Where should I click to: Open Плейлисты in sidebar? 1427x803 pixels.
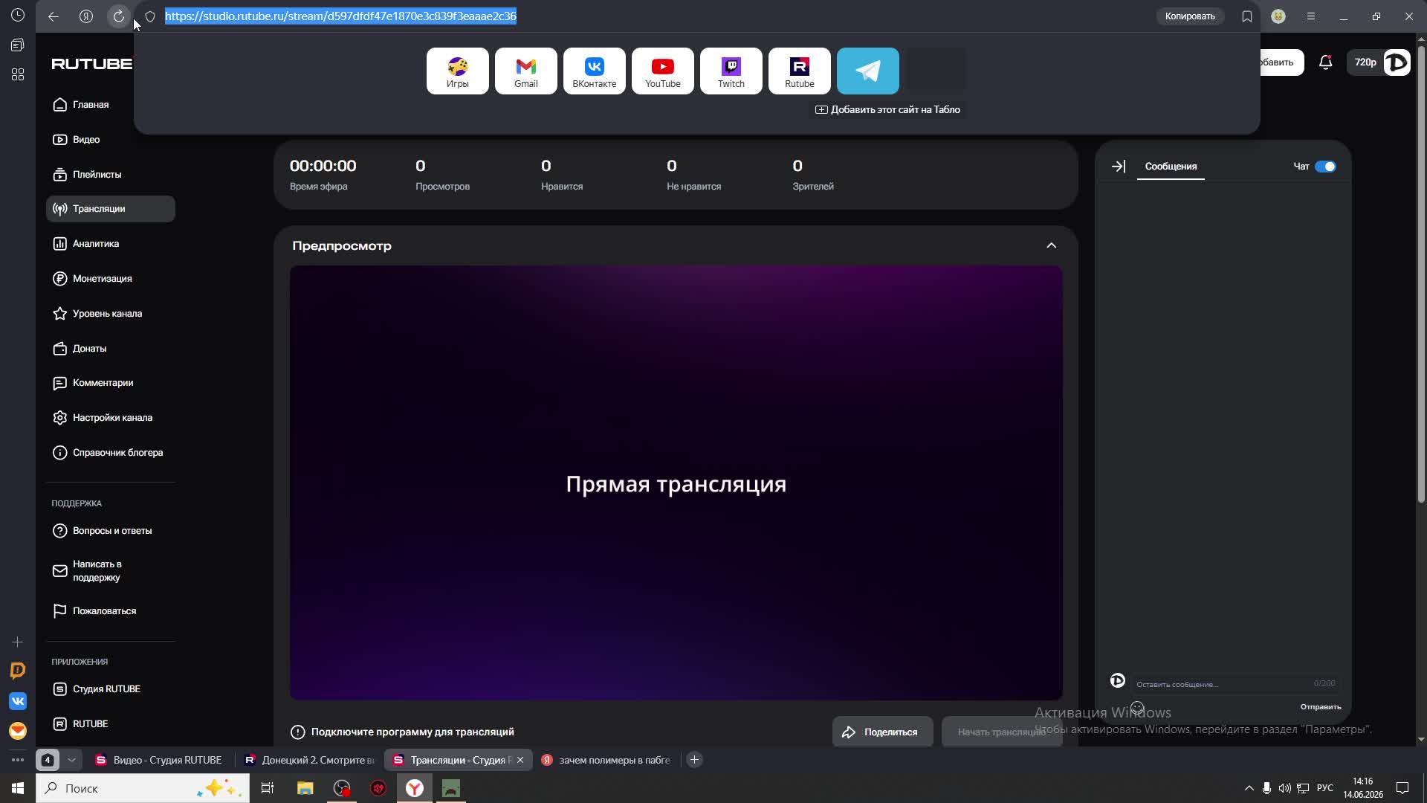point(111,175)
